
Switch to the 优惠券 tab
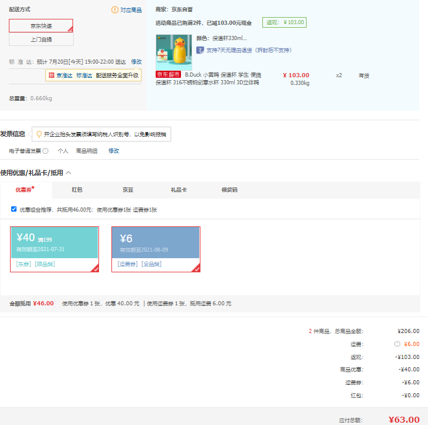coord(26,190)
